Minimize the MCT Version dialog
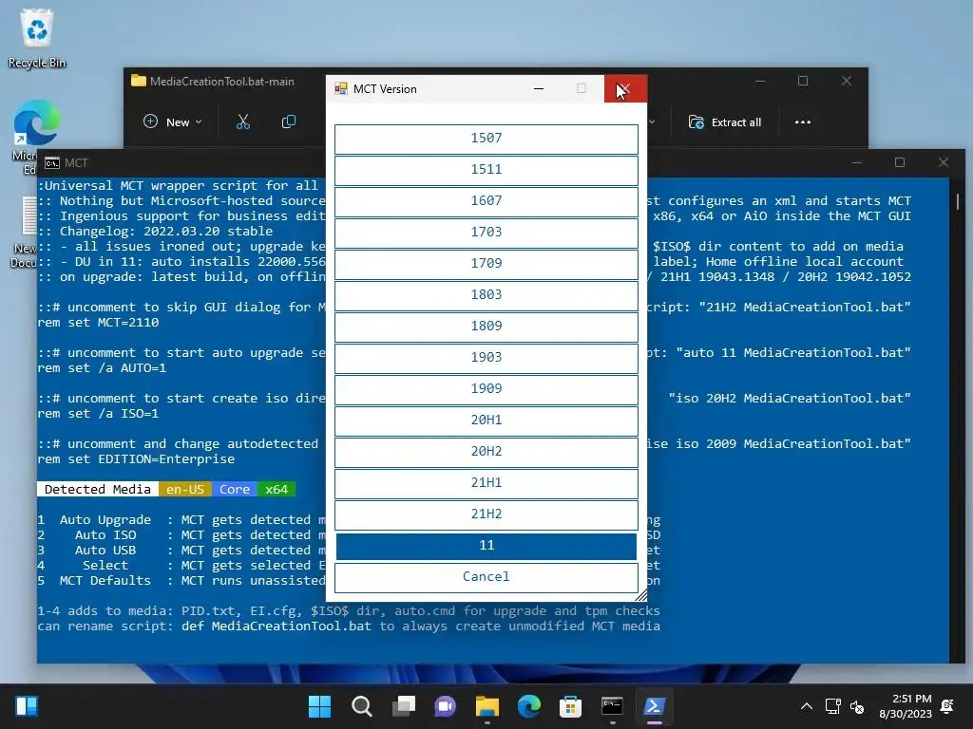This screenshot has height=729, width=973. [539, 88]
